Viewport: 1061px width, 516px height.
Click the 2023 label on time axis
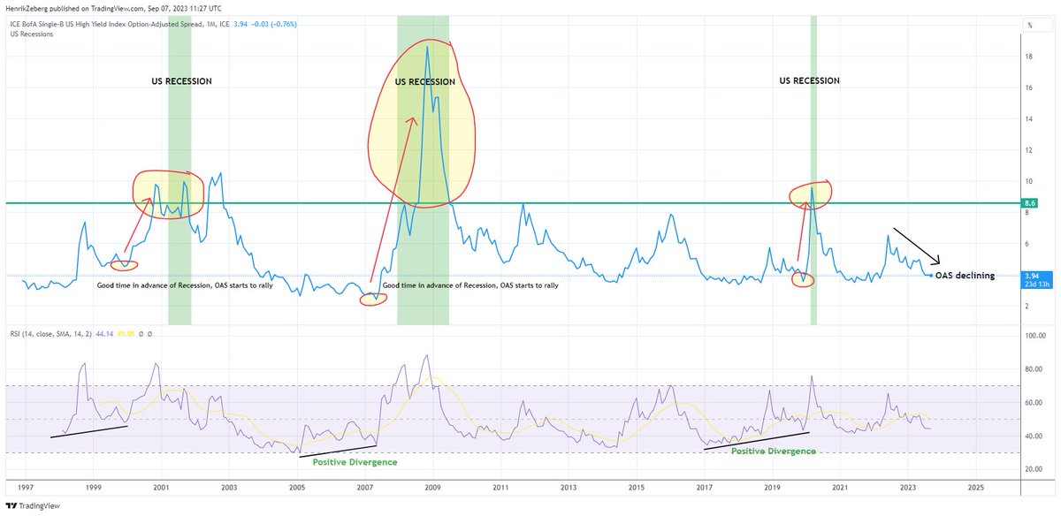click(908, 487)
